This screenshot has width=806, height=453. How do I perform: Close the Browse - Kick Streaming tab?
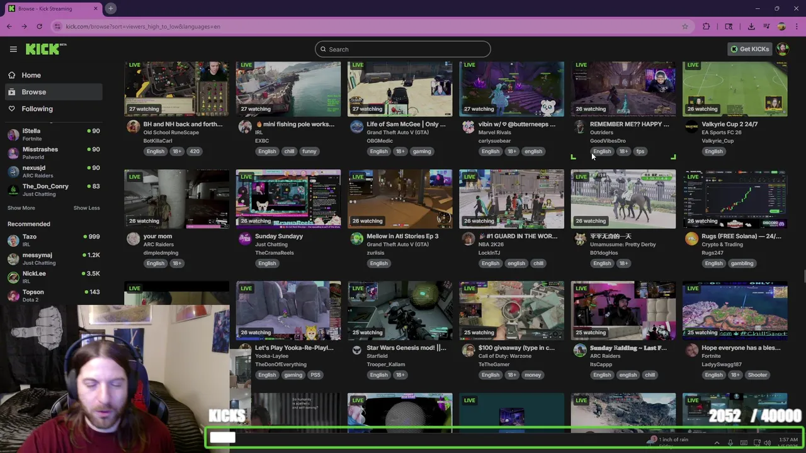(x=96, y=8)
